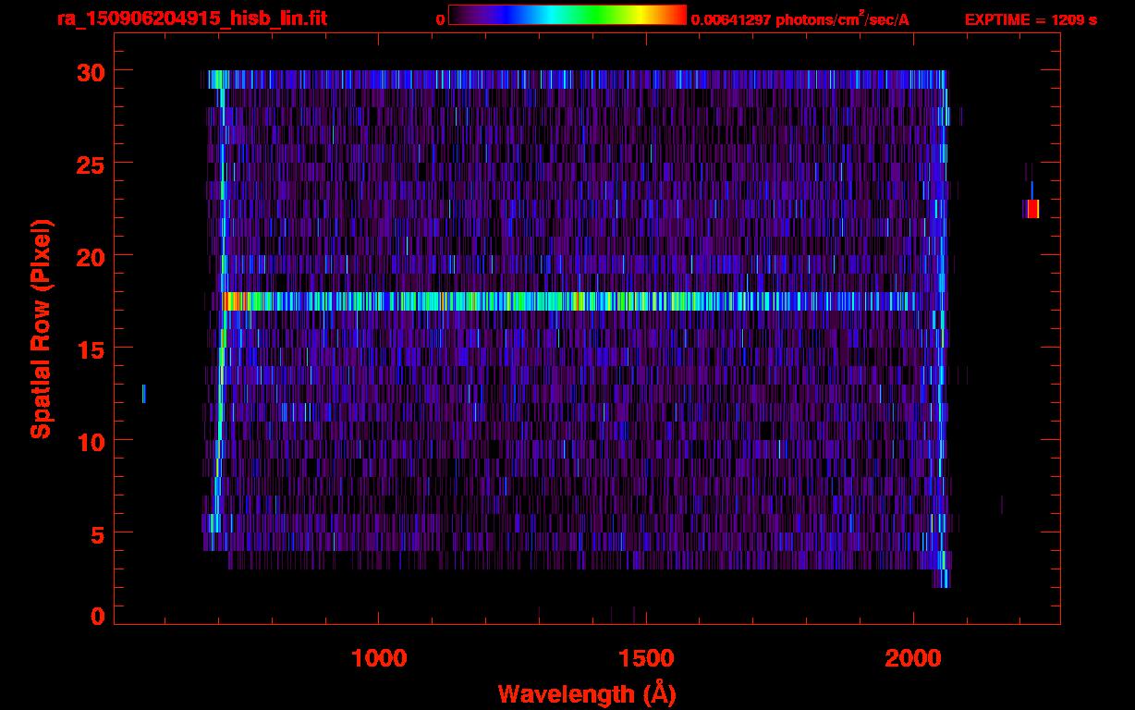
Task: Click the 0 minimum label of the color scale
Action: click(440, 19)
